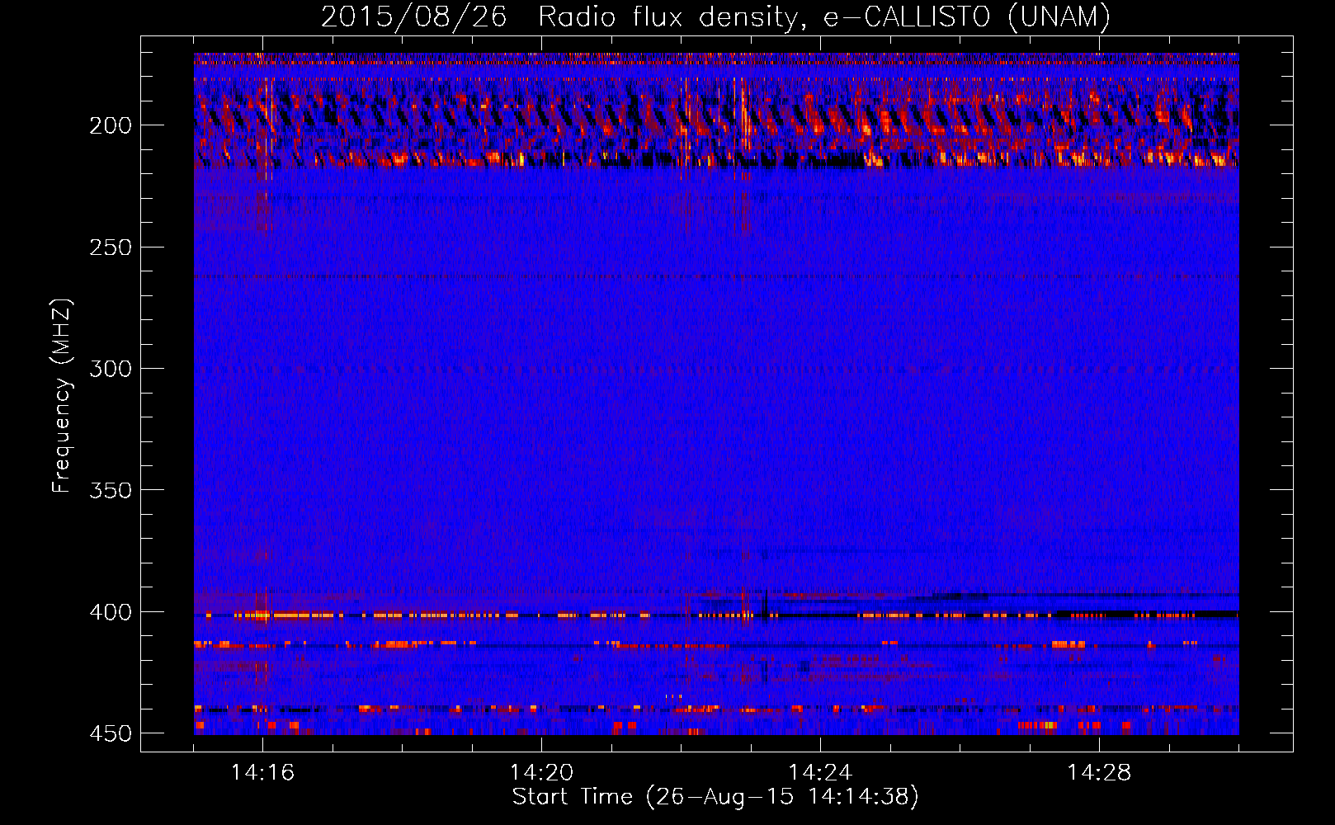Click the 14:28 time tick label
1335x825 pixels.
1099,772
